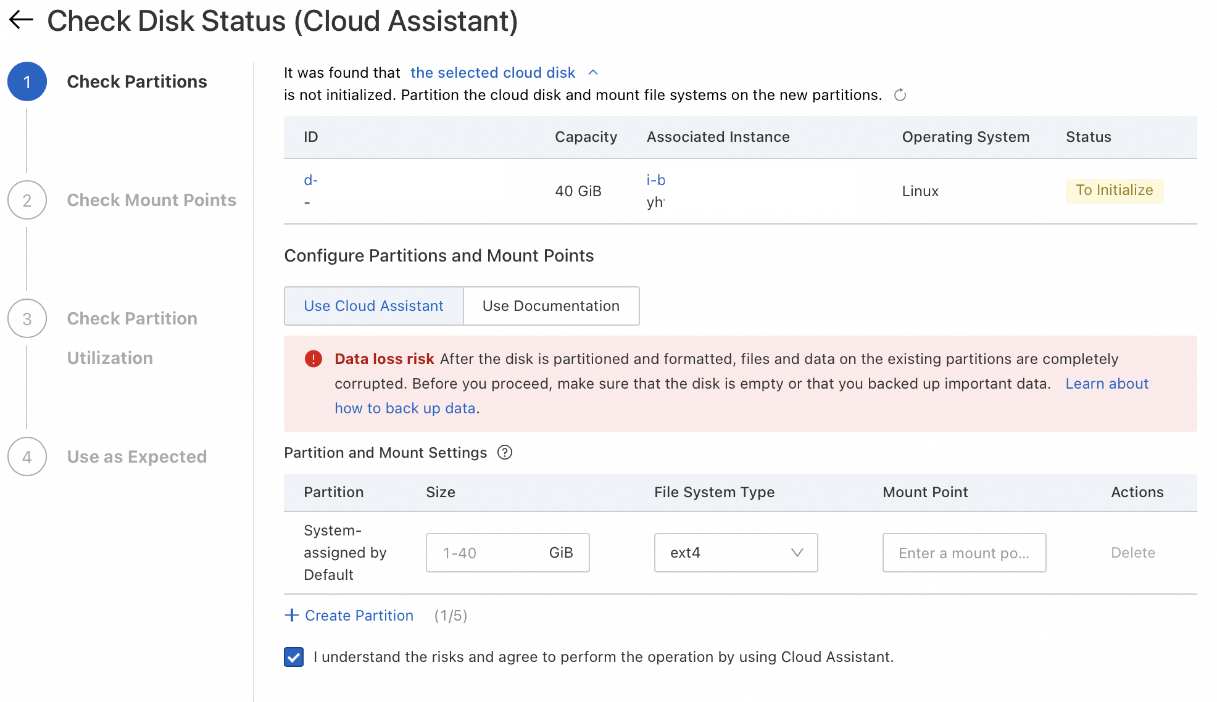
Task: Click the Linux operating system cell
Action: 920,191
